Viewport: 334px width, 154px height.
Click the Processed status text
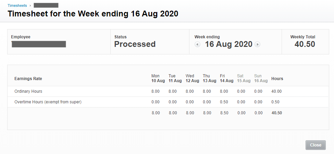(x=135, y=44)
